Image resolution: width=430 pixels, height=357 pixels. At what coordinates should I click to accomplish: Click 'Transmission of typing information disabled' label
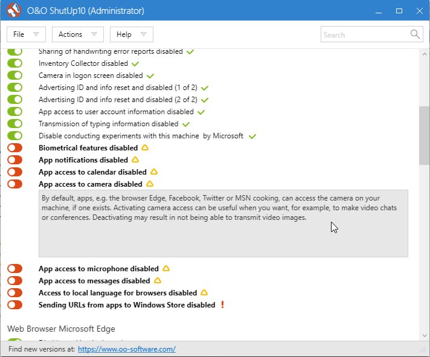click(x=108, y=124)
